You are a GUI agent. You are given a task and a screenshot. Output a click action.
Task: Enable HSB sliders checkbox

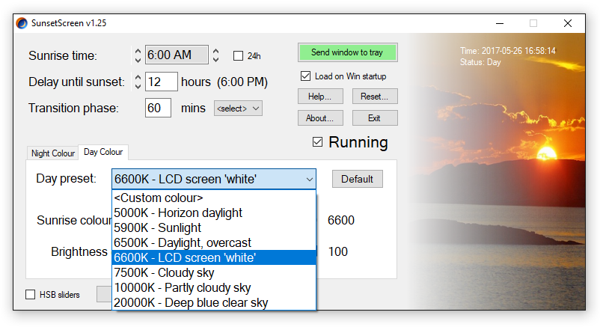tap(30, 295)
